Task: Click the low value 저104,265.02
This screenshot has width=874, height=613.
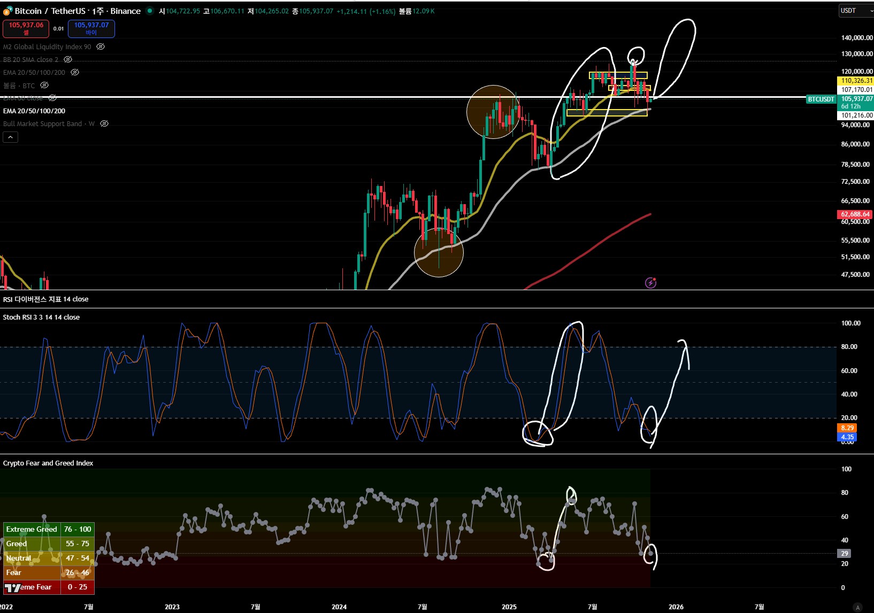Action: 268,11
